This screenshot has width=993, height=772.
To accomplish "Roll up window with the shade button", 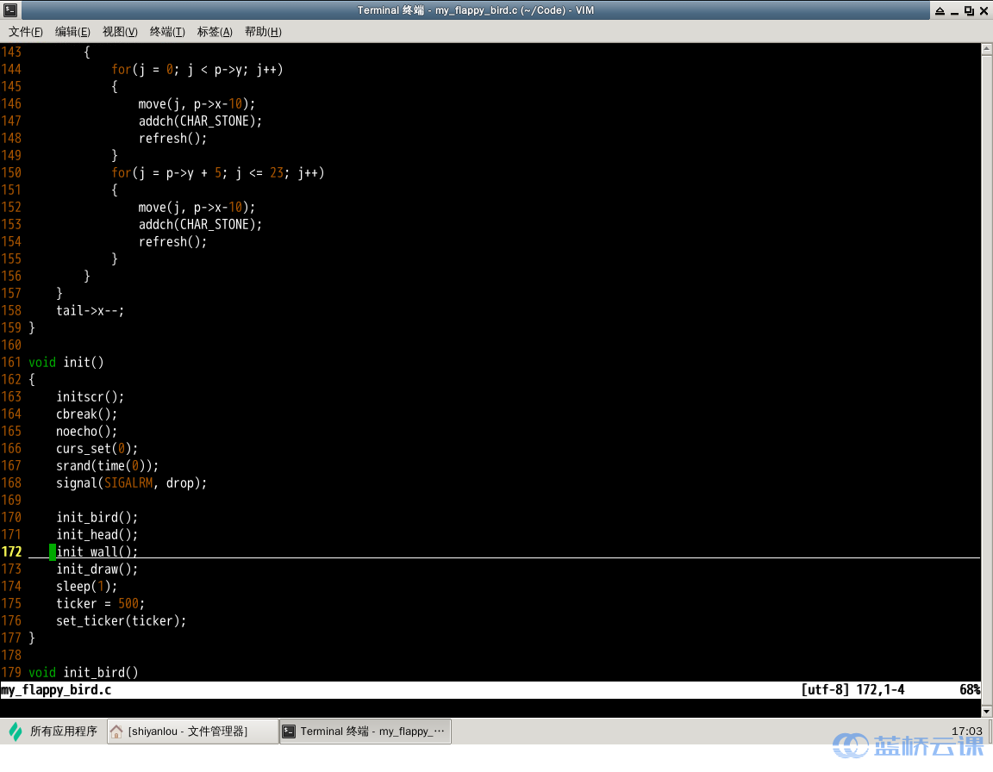I will click(939, 10).
